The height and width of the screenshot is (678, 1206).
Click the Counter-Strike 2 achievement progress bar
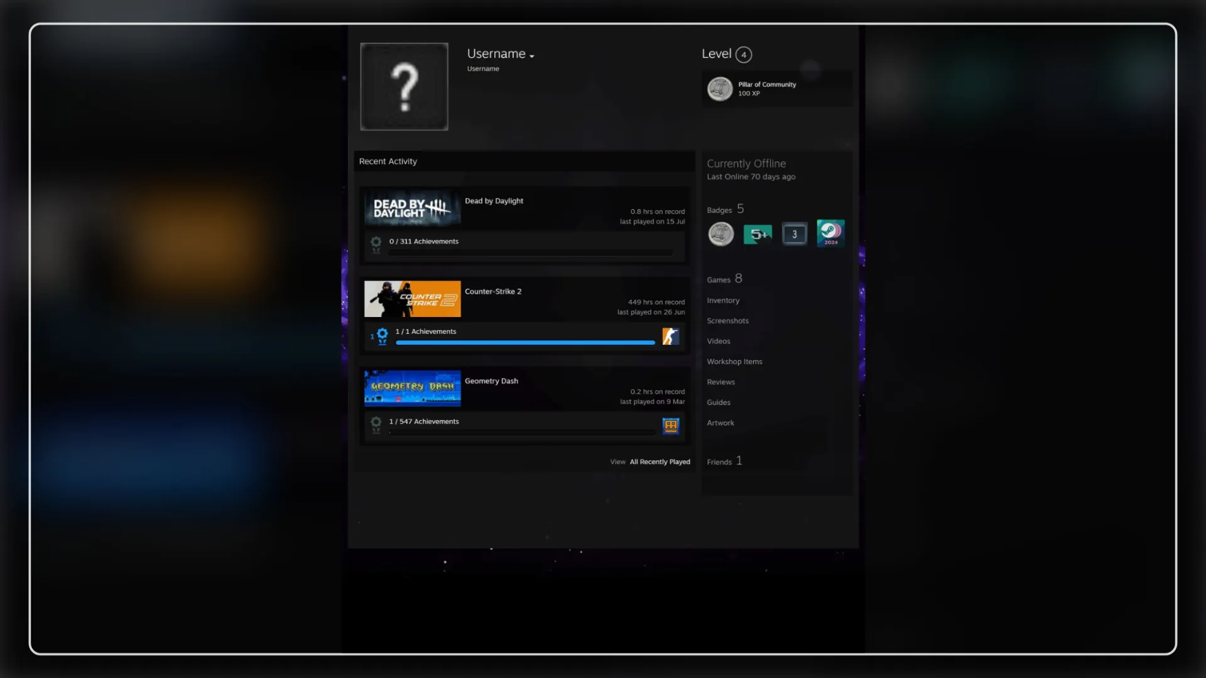click(526, 343)
